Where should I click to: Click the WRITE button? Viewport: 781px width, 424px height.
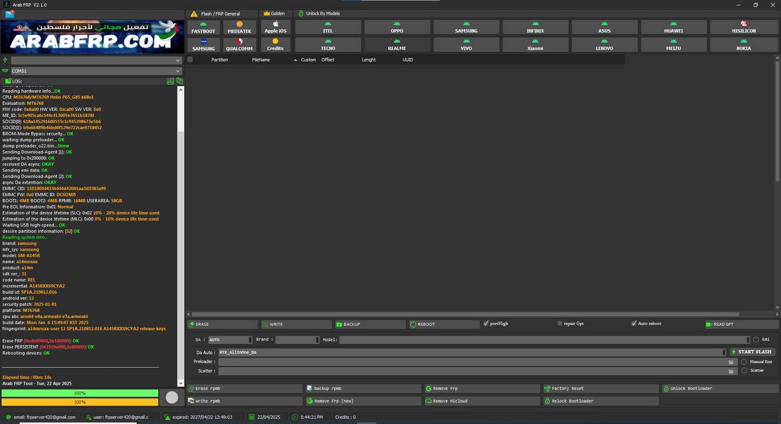pyautogui.click(x=297, y=324)
